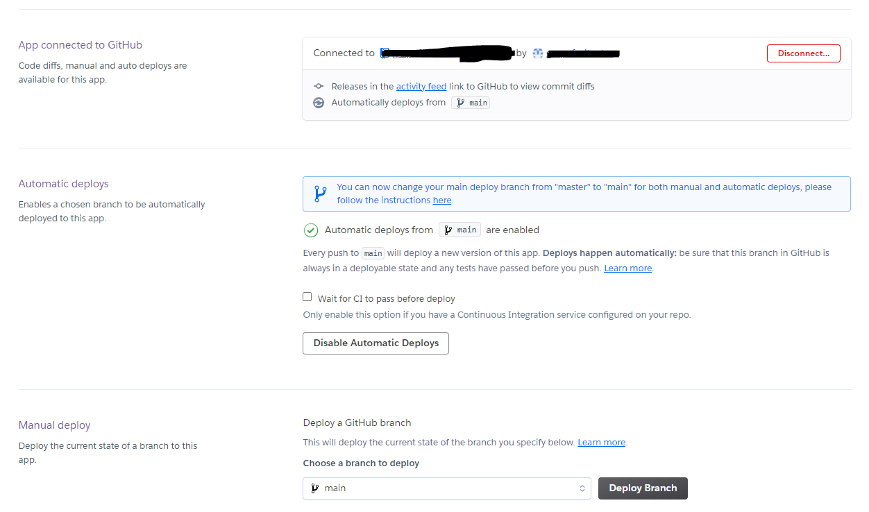This screenshot has width=869, height=512.
Task: Open the Choose a branch to deploy dropdown
Action: (446, 488)
